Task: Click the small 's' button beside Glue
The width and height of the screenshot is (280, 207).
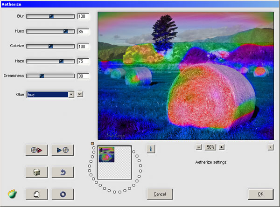Action: pos(80,94)
